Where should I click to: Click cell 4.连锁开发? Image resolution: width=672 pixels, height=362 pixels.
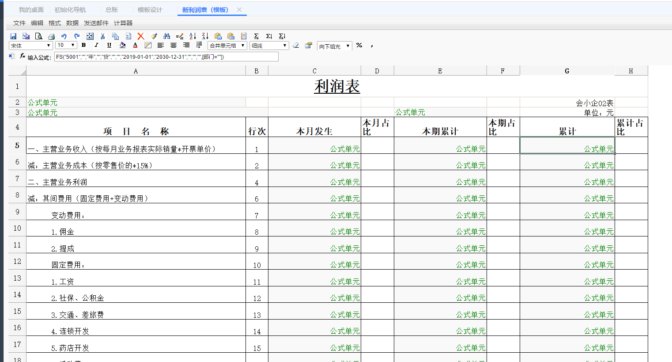136,328
